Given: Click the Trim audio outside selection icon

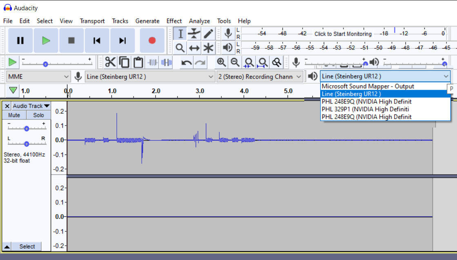Looking at the screenshot, I should pos(152,62).
